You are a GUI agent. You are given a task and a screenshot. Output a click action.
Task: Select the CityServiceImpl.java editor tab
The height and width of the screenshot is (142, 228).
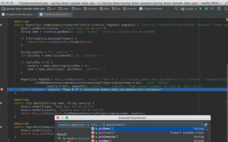55,14
